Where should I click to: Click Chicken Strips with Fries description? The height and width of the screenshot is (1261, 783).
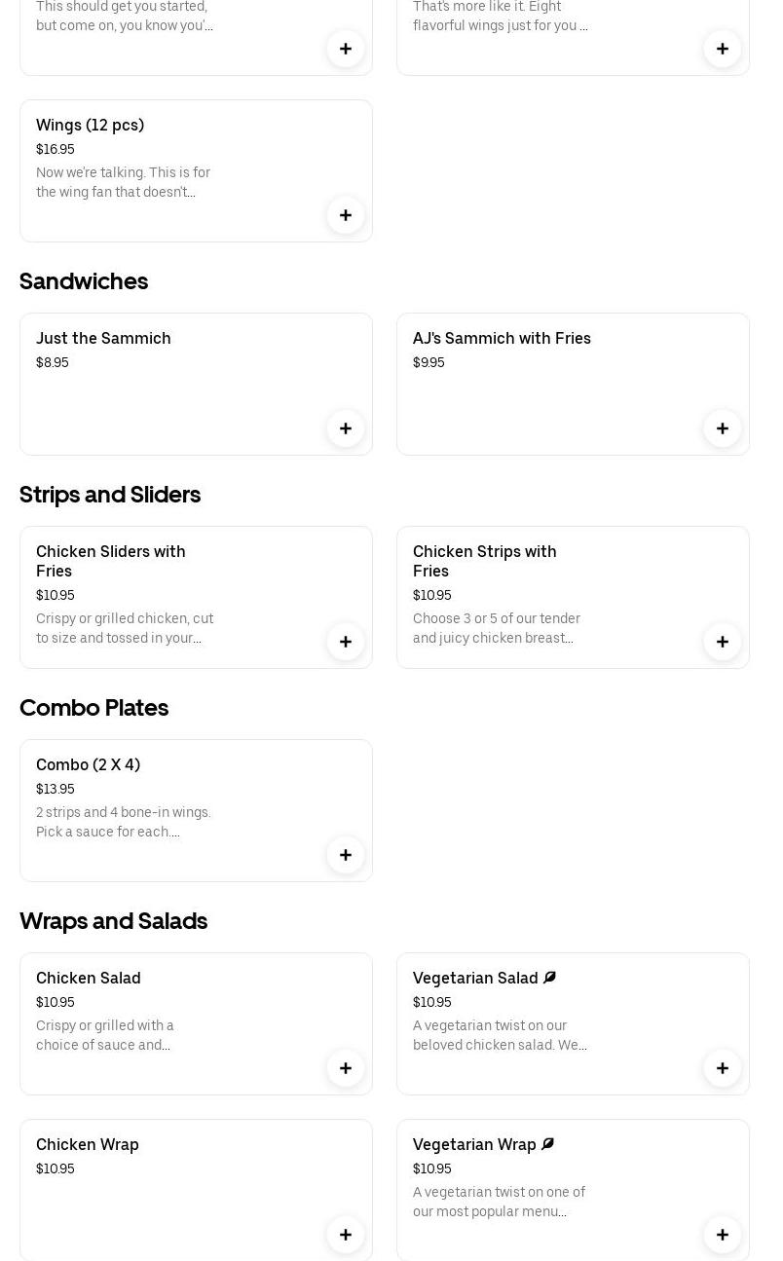(x=496, y=628)
